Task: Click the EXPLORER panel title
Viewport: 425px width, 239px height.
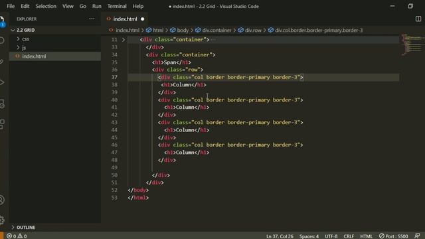Action: tap(27, 19)
